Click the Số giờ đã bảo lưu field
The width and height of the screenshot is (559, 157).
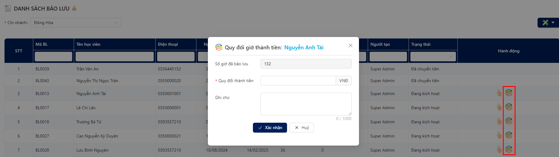306,64
